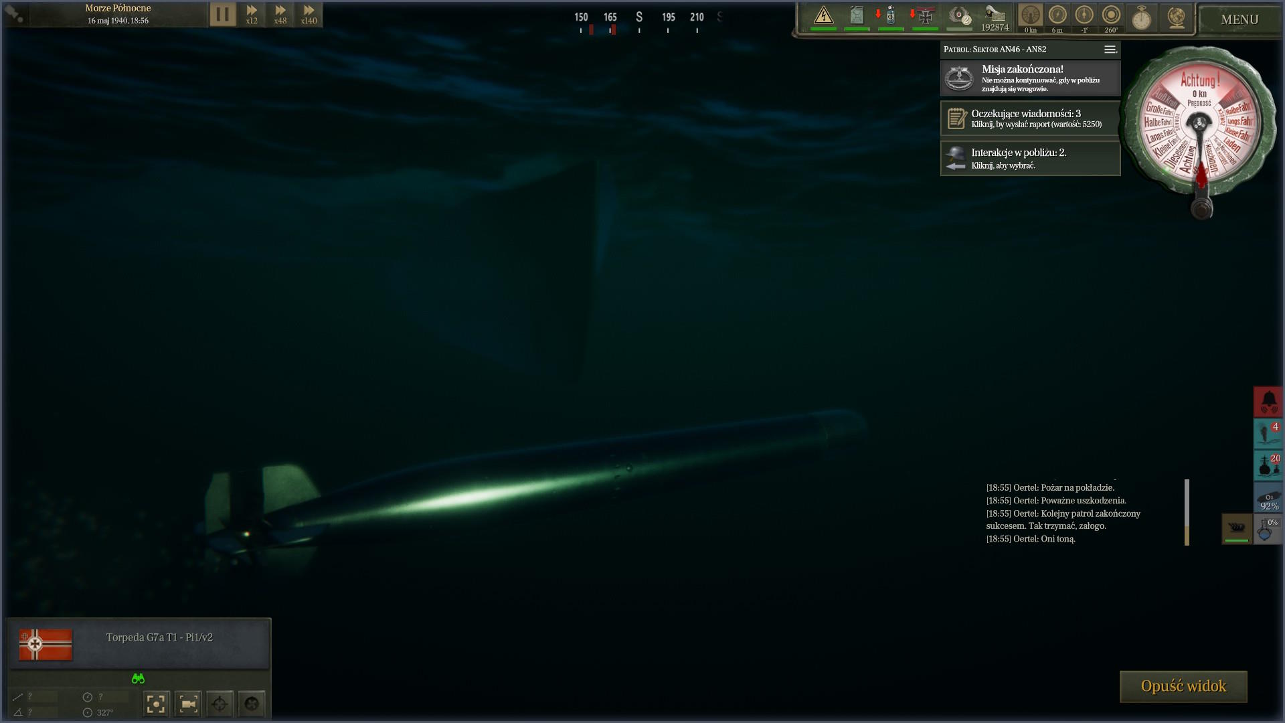Click Opuść widok to leave view
Screen dimensions: 1285x723
pyautogui.click(x=1183, y=686)
